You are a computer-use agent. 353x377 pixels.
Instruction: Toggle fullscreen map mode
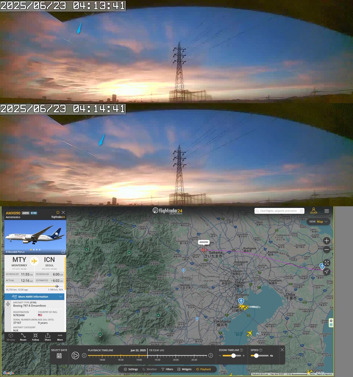point(327,263)
